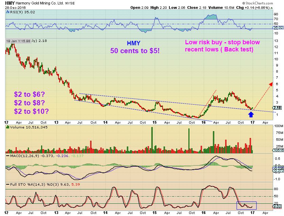Click the 'Low risk buy - stop below' note
This screenshot has width=284, height=216.
(x=222, y=42)
